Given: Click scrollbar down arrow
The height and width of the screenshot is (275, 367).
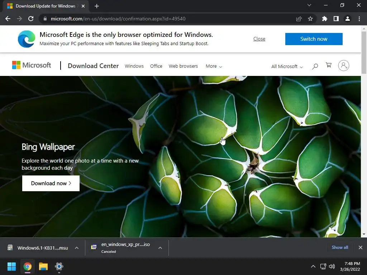Looking at the screenshot, I should click(x=364, y=234).
